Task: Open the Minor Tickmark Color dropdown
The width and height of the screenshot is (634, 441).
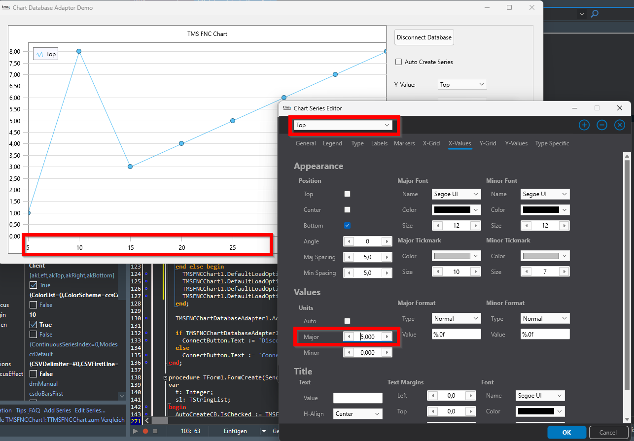Action: click(545, 256)
